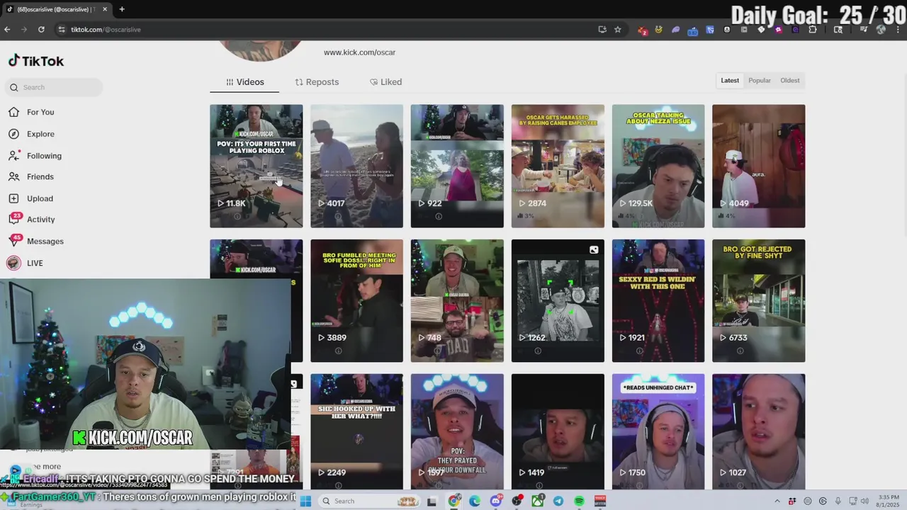Screen dimensions: 907x510
Task: Open the Raising Canes employee video
Action: (558, 166)
